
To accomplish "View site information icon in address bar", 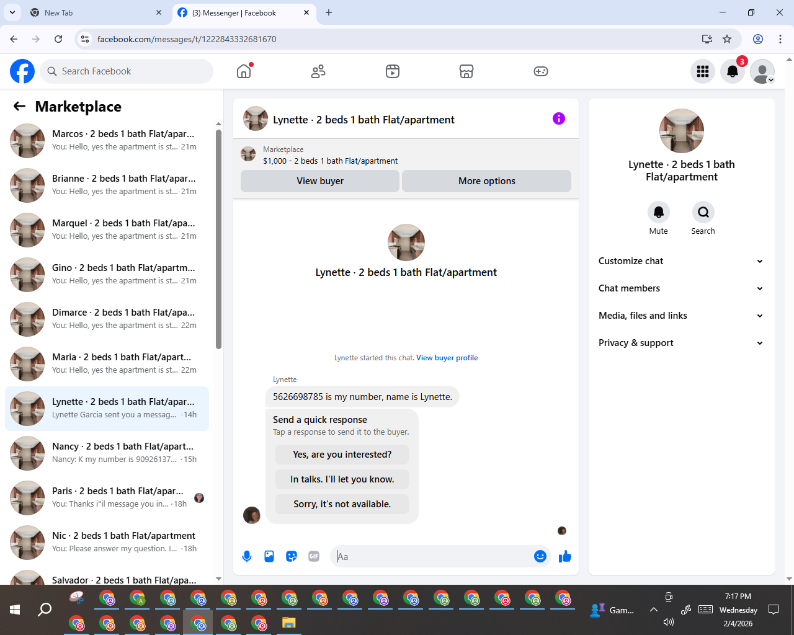I will (x=86, y=39).
